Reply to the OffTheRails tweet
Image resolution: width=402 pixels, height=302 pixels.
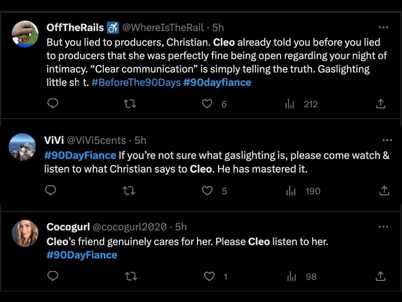53,104
